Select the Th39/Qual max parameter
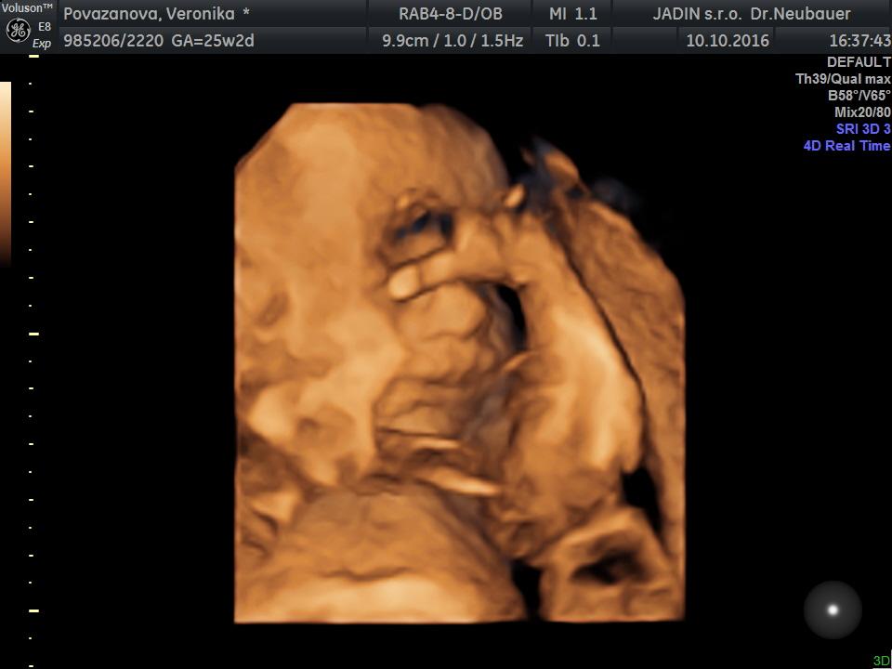This screenshot has width=892, height=669. click(x=843, y=79)
